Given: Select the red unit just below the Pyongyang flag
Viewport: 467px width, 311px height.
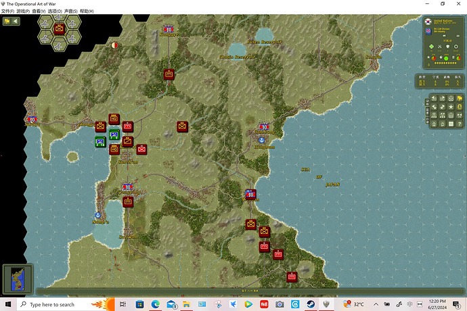Looking at the screenshot, I should 128,201.
